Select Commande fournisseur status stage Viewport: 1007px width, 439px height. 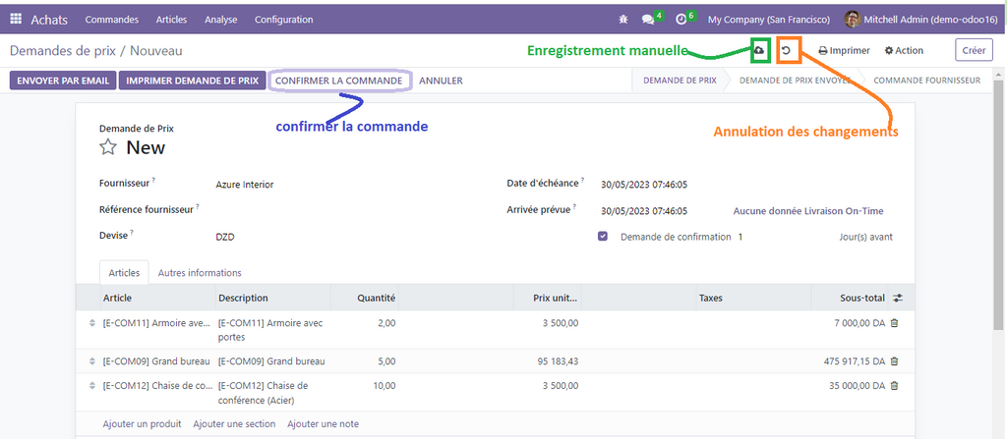point(926,81)
